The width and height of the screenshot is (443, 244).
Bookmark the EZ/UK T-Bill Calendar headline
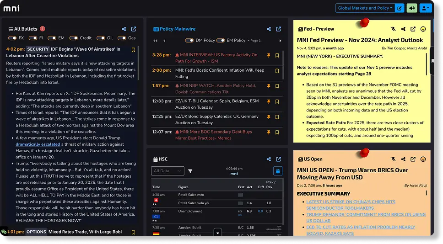click(277, 101)
